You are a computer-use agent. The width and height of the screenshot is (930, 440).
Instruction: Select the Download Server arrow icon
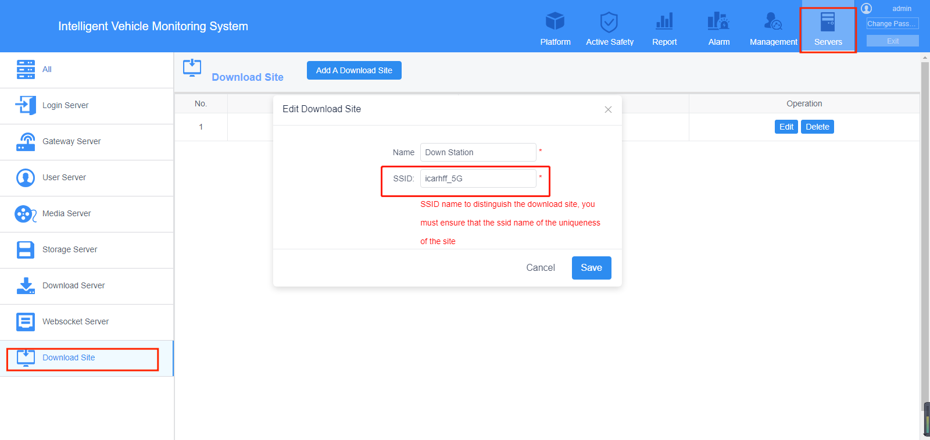click(26, 285)
